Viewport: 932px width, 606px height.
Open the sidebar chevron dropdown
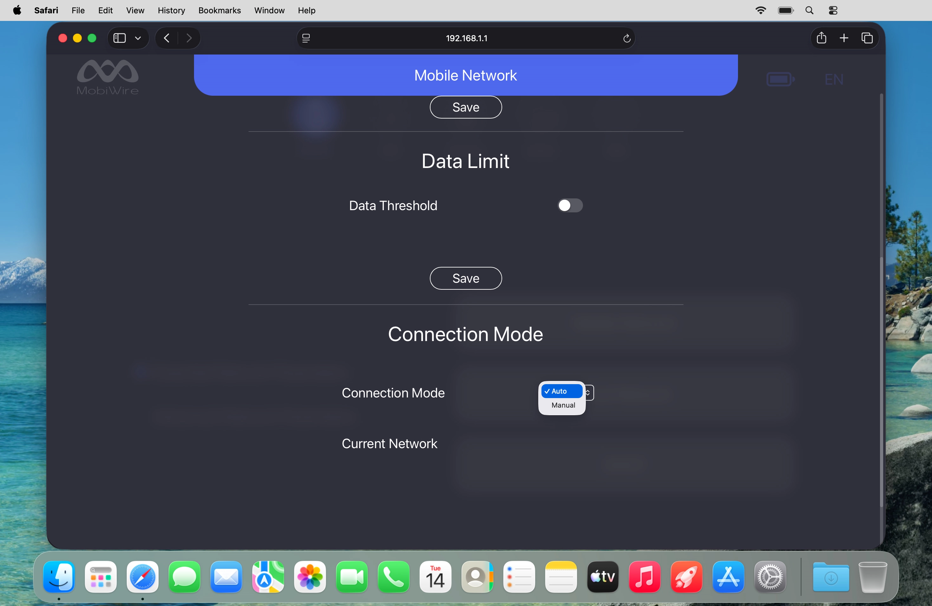click(x=138, y=38)
